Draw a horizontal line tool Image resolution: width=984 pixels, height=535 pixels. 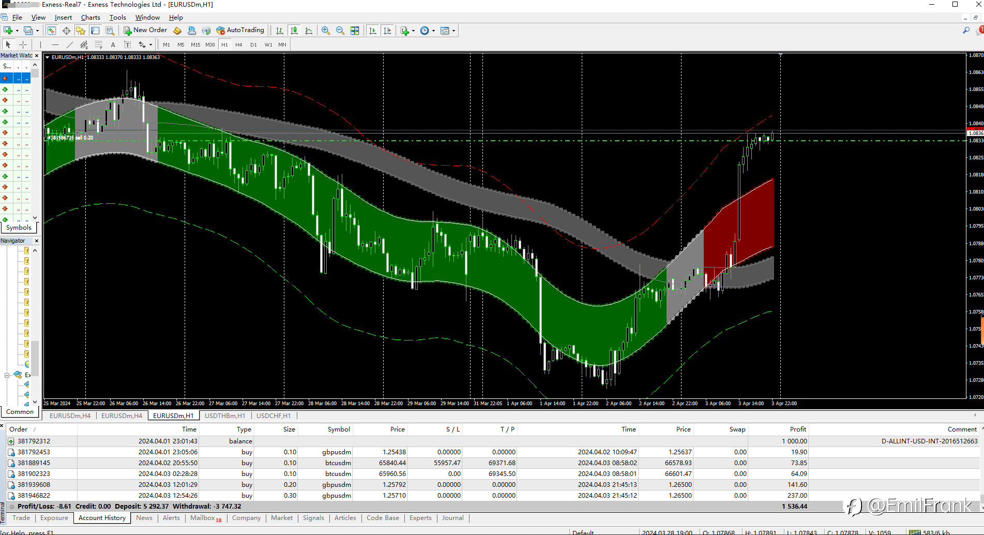55,44
